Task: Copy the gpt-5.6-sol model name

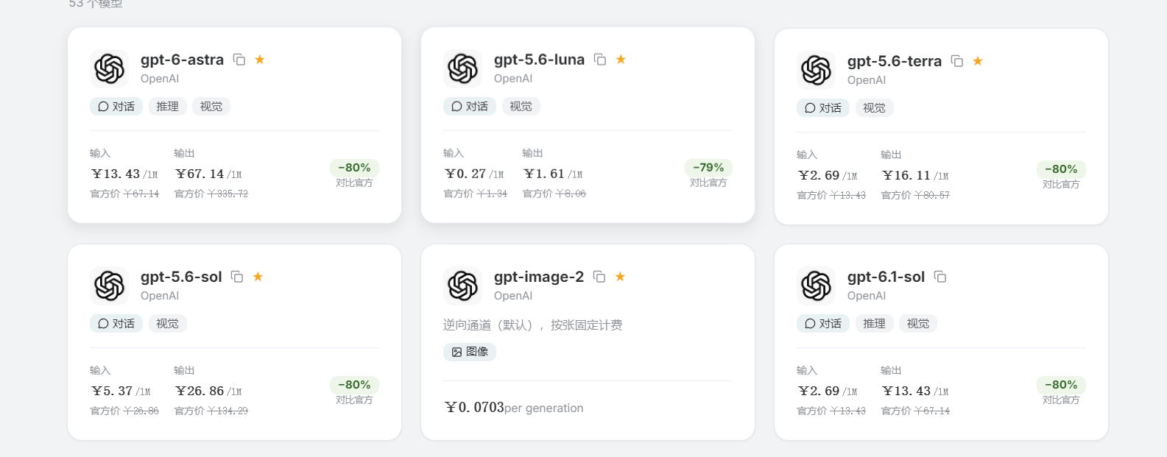Action: (237, 277)
